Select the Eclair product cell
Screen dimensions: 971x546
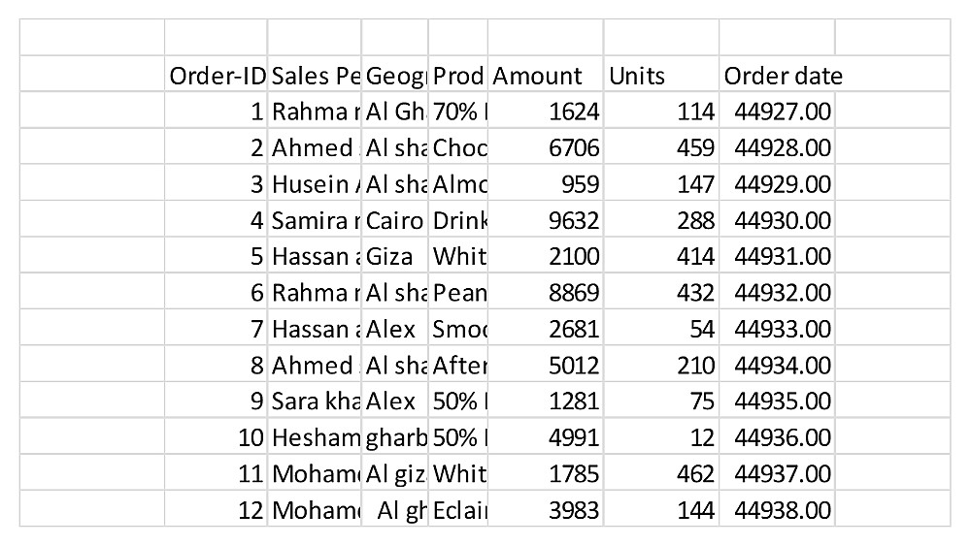point(458,509)
